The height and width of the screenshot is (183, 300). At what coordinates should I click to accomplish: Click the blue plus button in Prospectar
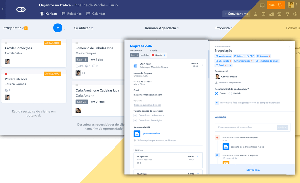point(58,28)
